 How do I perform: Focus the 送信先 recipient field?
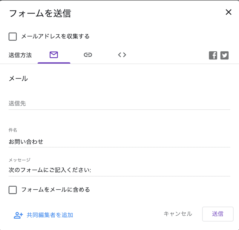(119, 103)
